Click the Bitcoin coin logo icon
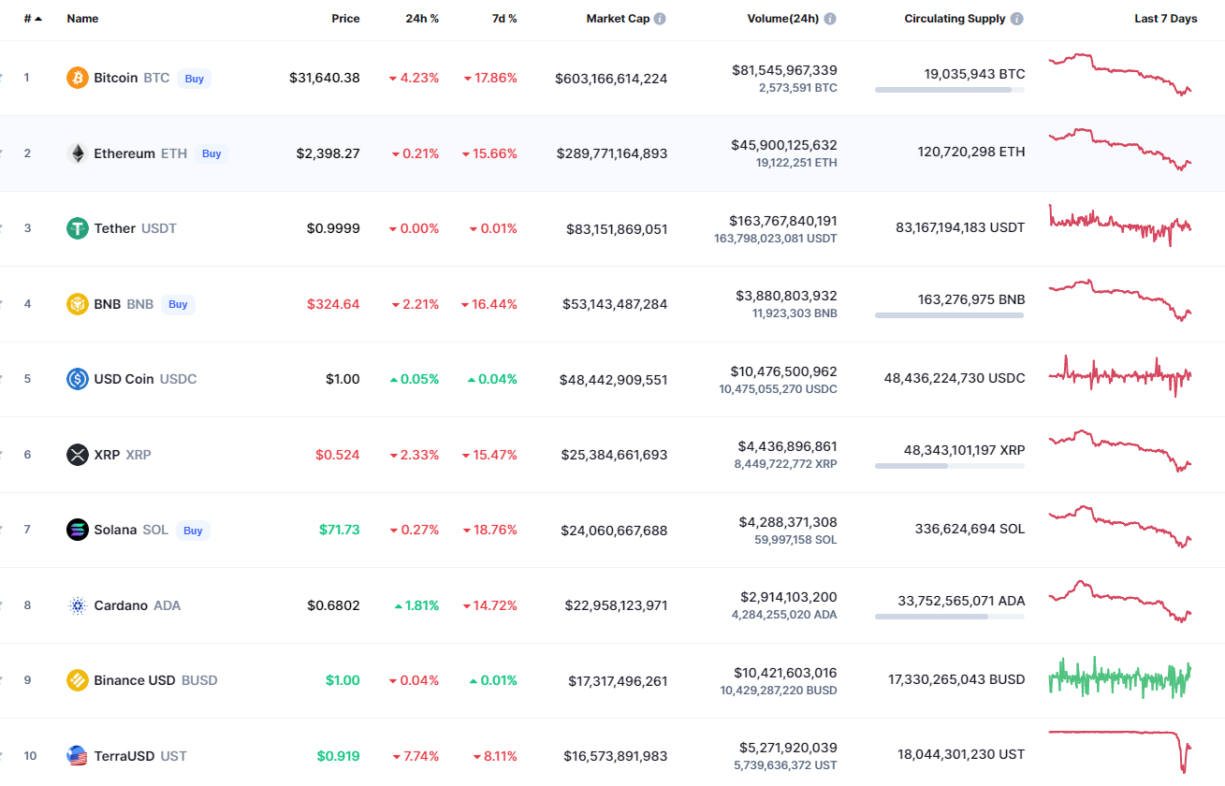The height and width of the screenshot is (786, 1225). (78, 78)
